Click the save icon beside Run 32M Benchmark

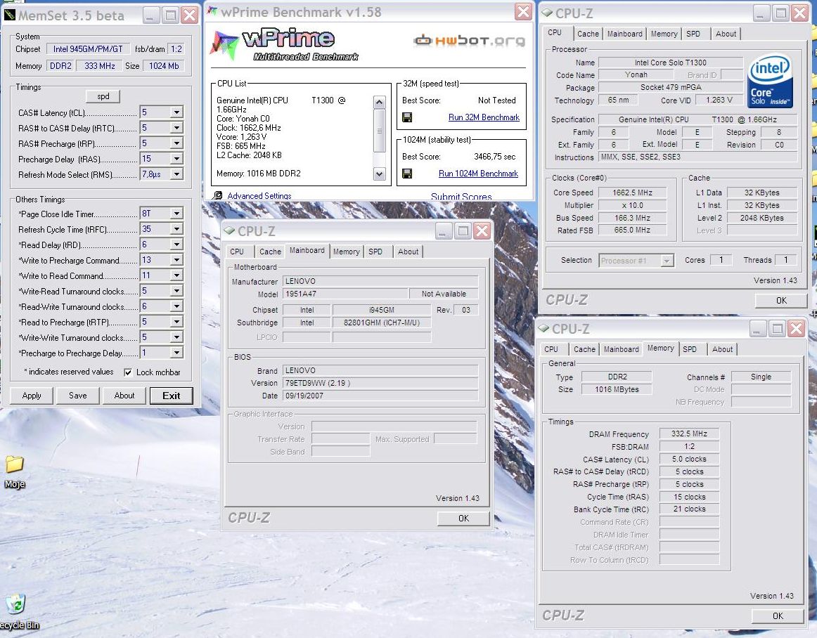pyautogui.click(x=408, y=118)
